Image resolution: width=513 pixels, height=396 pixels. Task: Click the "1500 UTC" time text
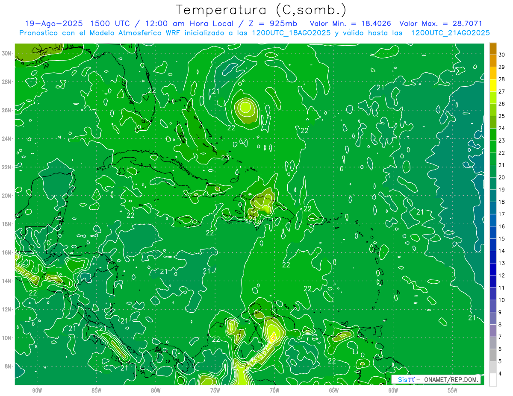111,23
